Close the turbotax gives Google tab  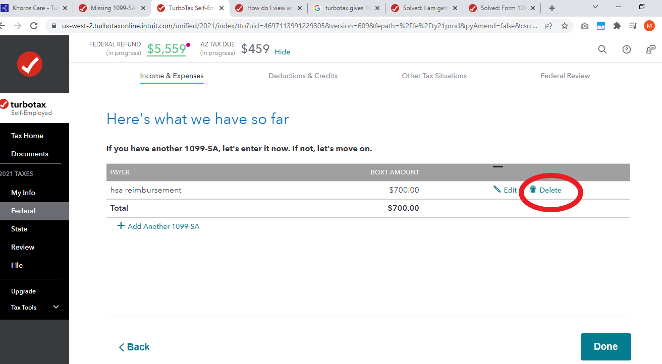377,8
